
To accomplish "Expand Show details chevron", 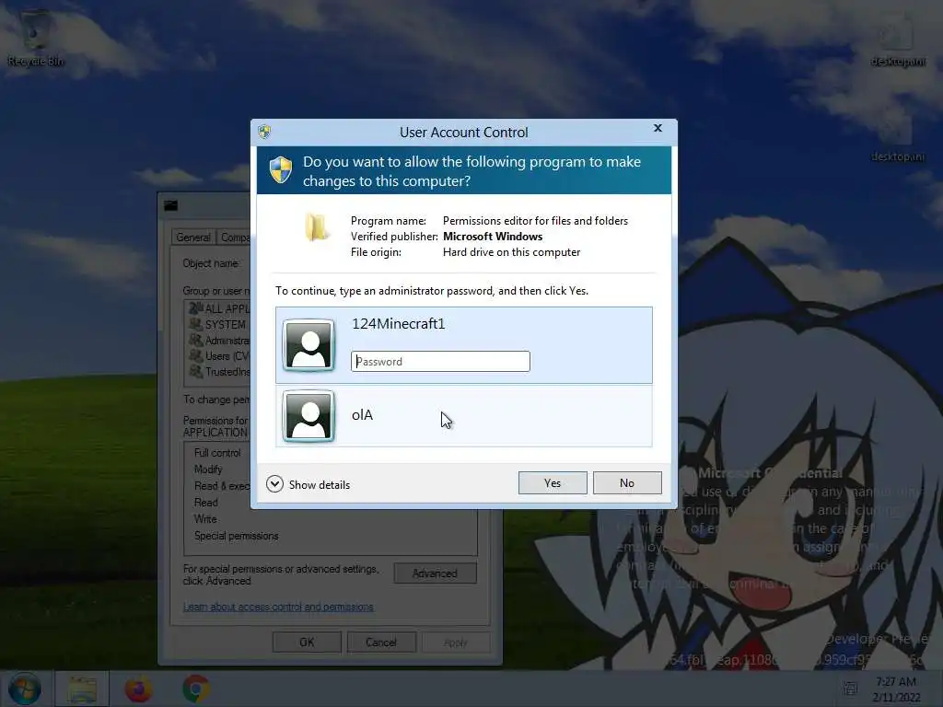I will pos(274,484).
